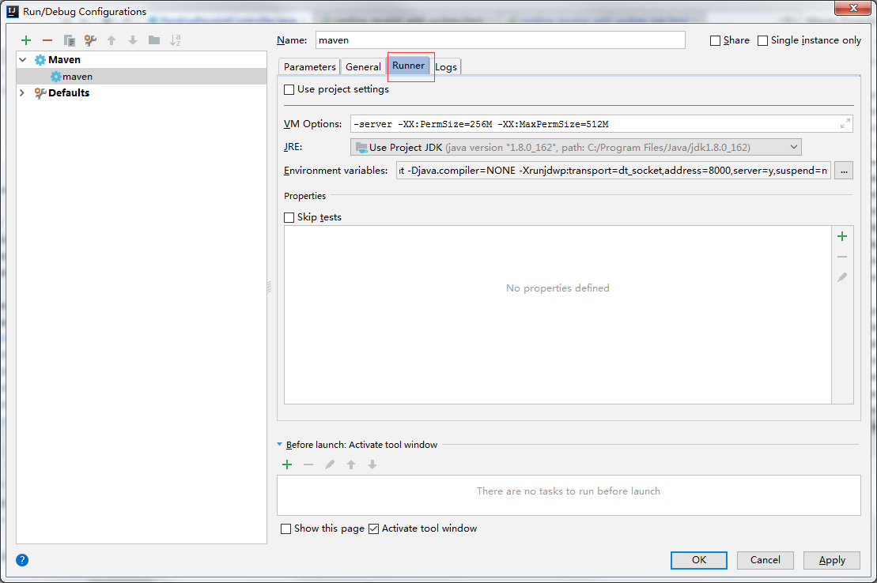The image size is (877, 583).
Task: Collapse the Maven tree node
Action: (x=22, y=59)
